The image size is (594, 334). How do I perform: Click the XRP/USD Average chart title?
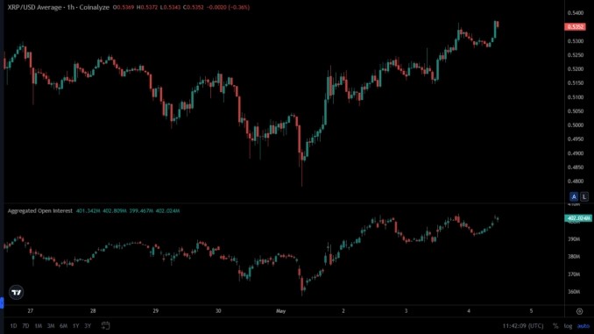59,7
